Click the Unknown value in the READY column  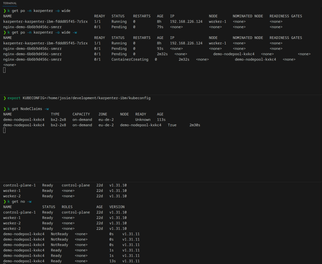click(x=143, y=119)
